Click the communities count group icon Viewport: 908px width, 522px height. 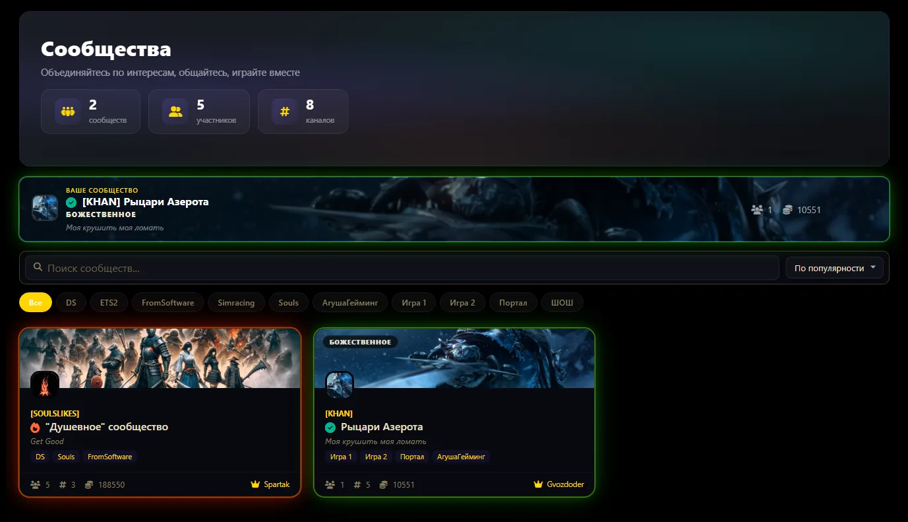pyautogui.click(x=68, y=112)
